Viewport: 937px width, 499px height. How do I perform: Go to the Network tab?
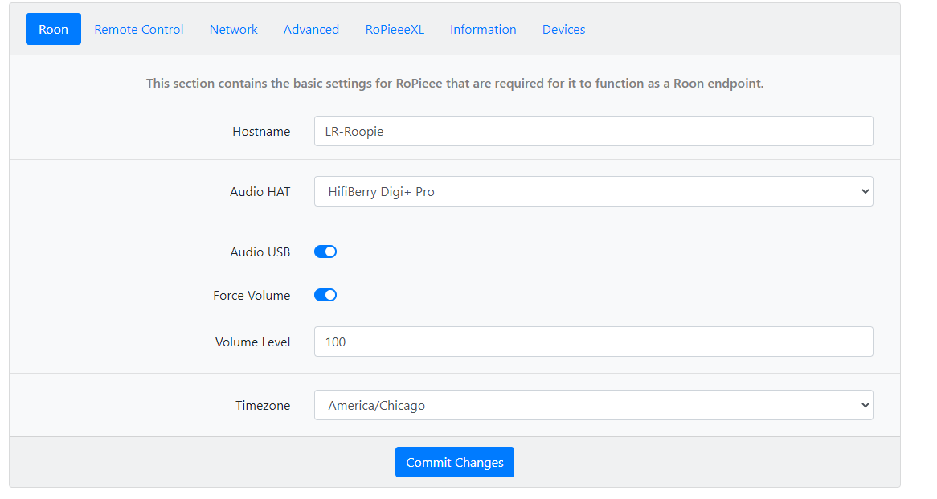pos(234,29)
